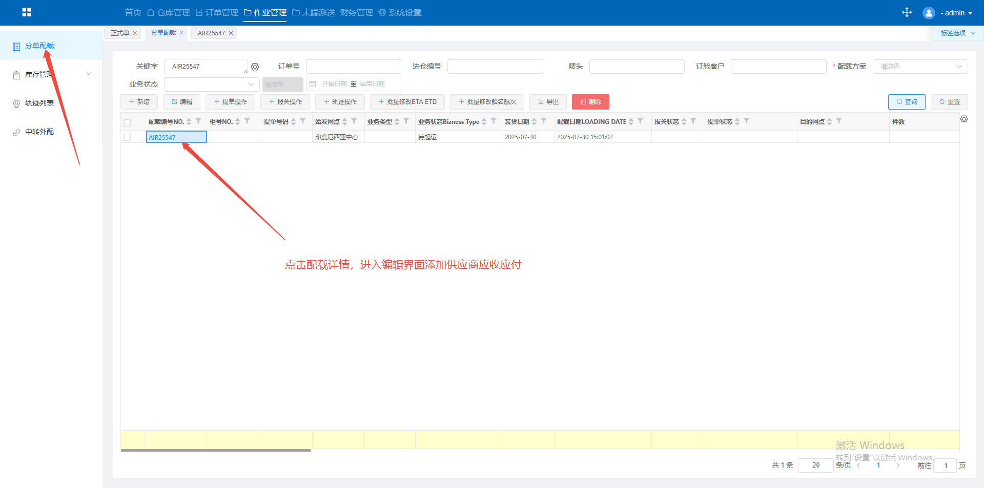The height and width of the screenshot is (488, 984).
Task: Close the AIR25547 tab
Action: [x=231, y=33]
